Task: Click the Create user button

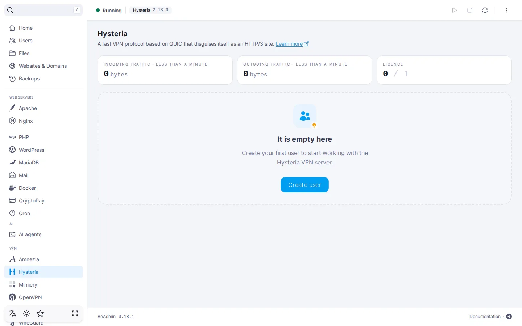Action: pyautogui.click(x=304, y=185)
